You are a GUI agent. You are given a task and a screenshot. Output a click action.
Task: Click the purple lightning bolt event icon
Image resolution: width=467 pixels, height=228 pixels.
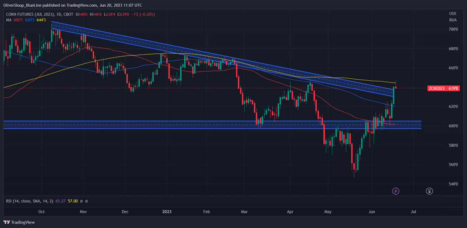[396, 191]
